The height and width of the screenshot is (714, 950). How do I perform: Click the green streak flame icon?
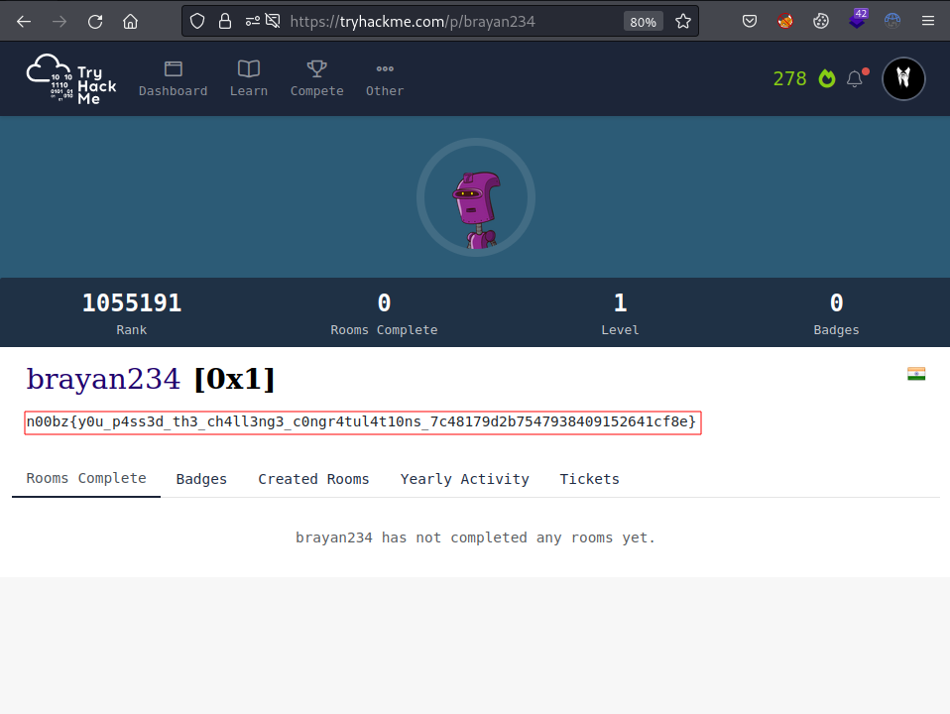[x=826, y=78]
